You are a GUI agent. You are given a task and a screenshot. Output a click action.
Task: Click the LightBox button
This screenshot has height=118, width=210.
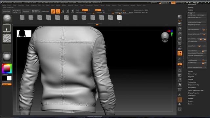tap(26, 11)
